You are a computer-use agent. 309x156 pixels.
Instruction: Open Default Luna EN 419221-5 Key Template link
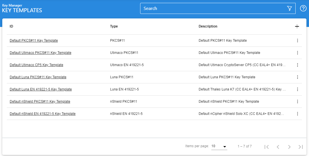(x=41, y=89)
